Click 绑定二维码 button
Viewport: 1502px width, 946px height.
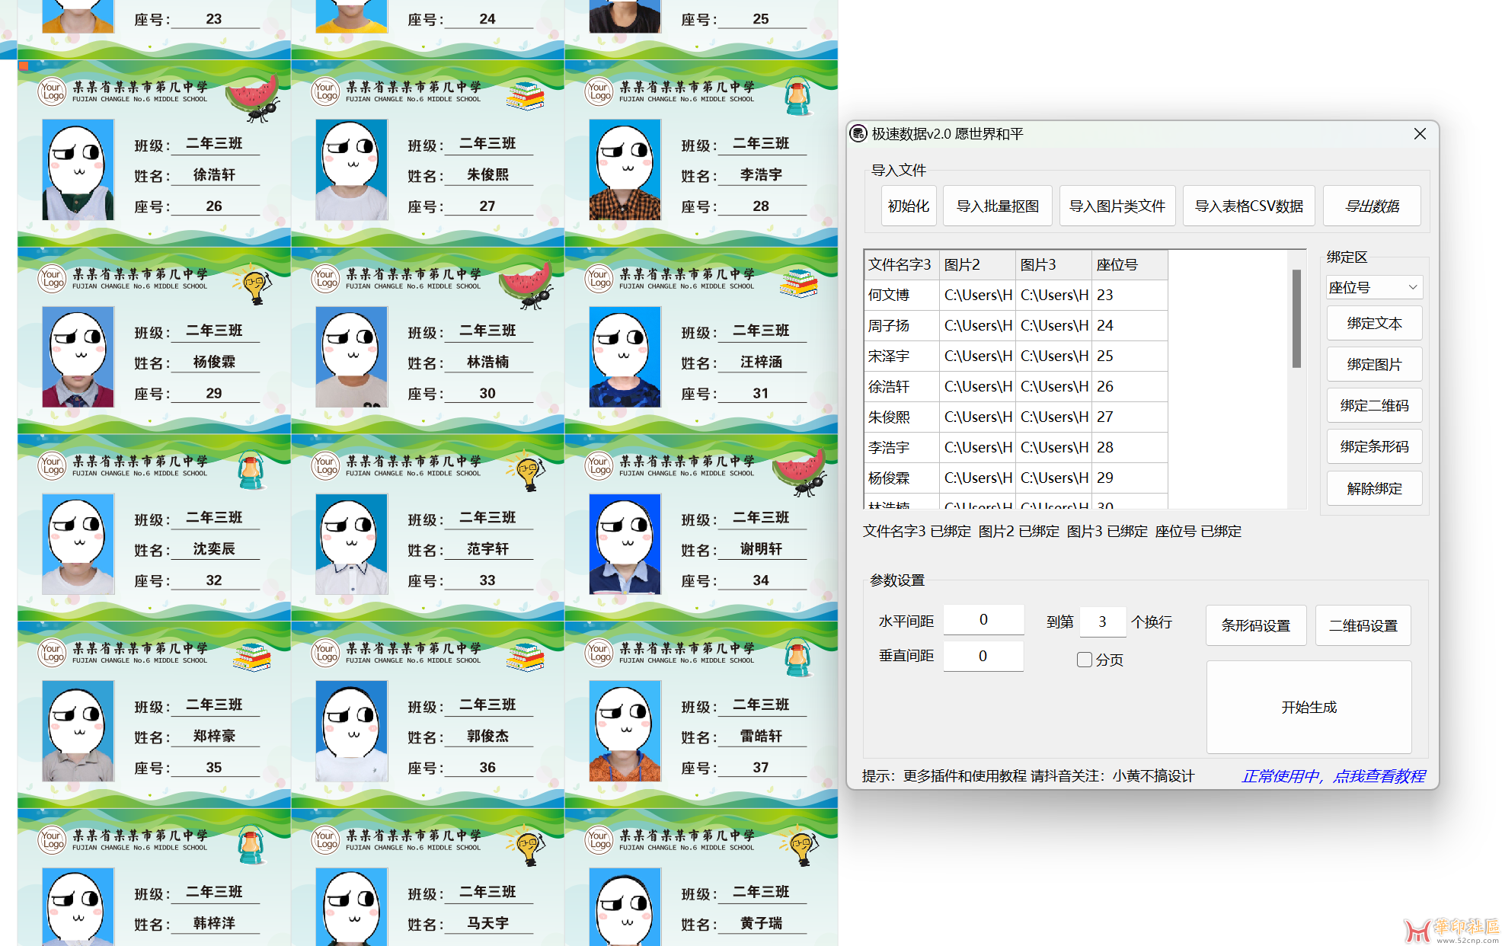(x=1374, y=405)
